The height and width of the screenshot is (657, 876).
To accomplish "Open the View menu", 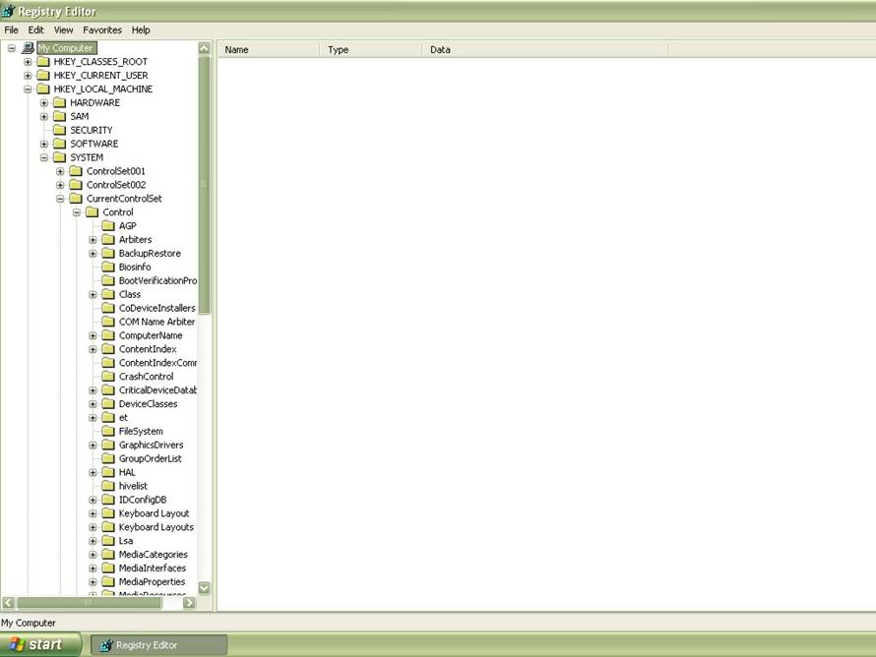I will 63,30.
